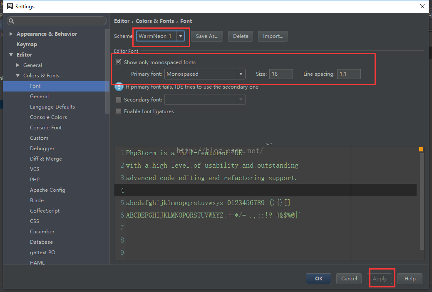Open Database colors page
The width and height of the screenshot is (432, 292).
coord(41,242)
